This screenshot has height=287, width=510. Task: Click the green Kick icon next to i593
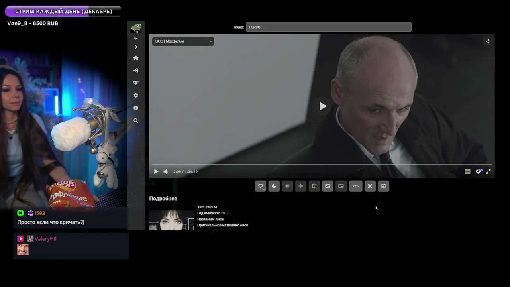click(x=21, y=213)
